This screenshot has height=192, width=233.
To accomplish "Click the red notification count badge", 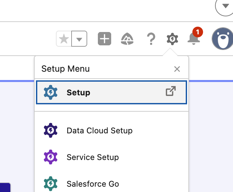I will click(x=198, y=32).
